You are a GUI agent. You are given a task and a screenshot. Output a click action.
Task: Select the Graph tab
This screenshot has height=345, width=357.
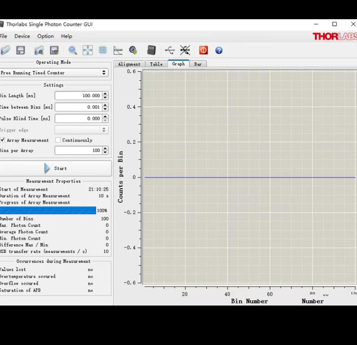(178, 64)
